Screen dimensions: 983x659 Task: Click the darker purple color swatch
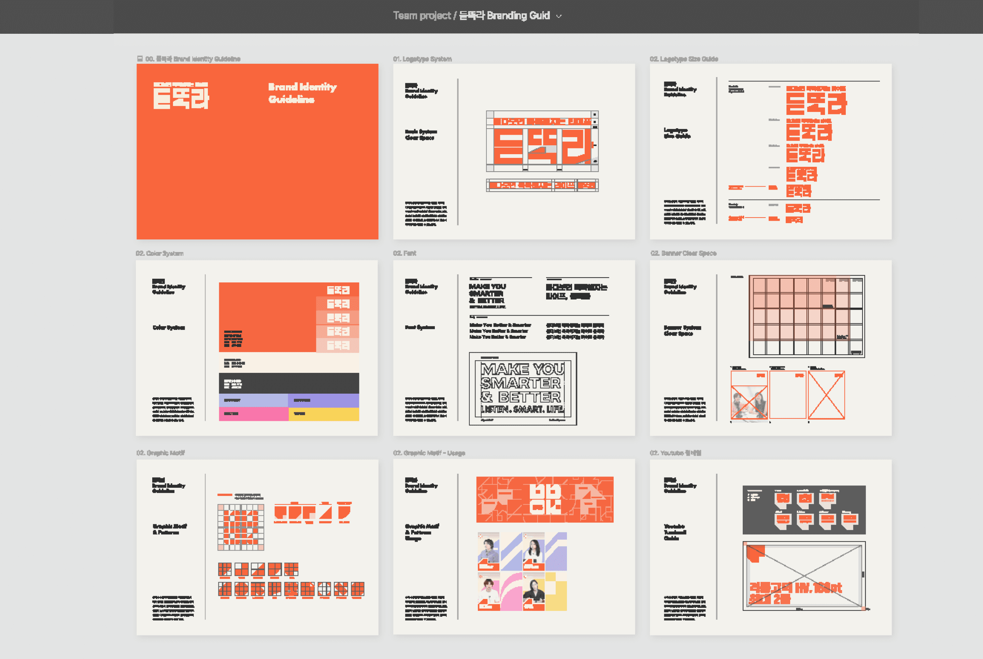[x=324, y=400]
